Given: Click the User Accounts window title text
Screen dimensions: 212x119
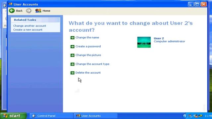Looking at the screenshot, I should click(x=26, y=4).
